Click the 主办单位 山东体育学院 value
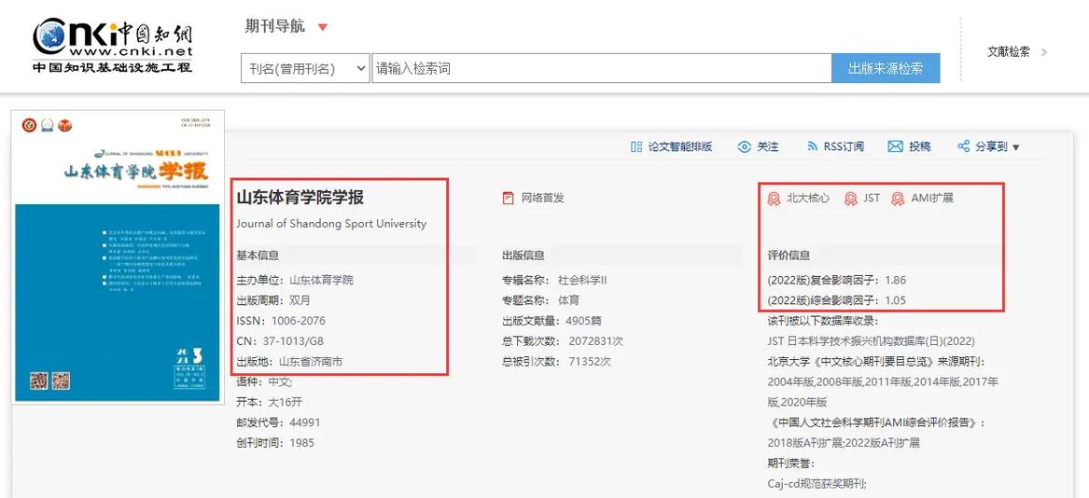This screenshot has width=1089, height=498. 322,280
